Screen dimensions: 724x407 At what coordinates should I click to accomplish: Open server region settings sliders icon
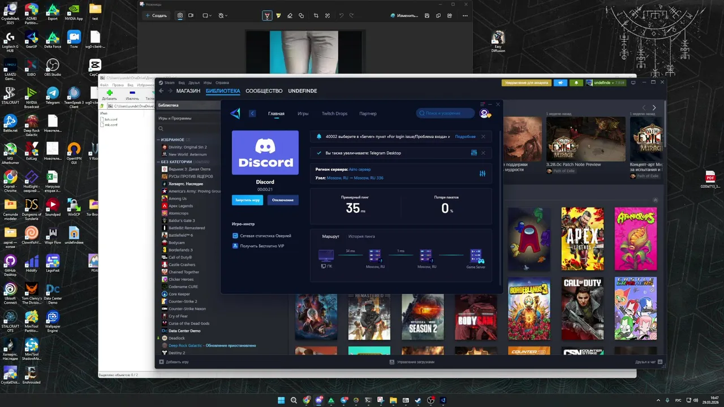click(482, 174)
